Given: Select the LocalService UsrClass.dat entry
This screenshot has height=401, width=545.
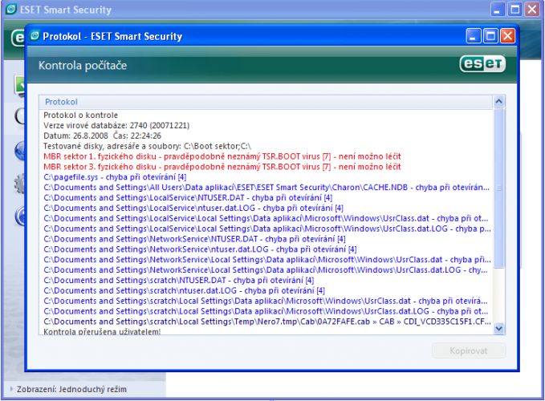Looking at the screenshot, I should pos(266,218).
